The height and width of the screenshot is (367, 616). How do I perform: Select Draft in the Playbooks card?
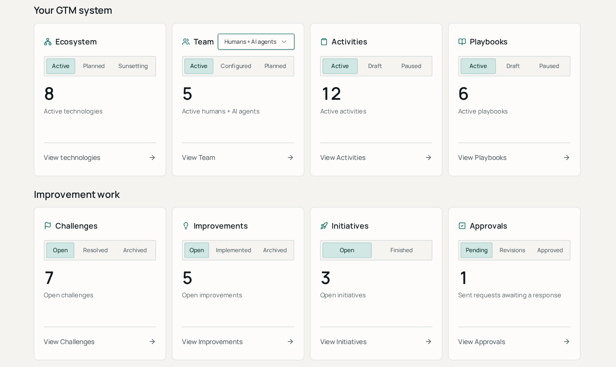tap(513, 66)
